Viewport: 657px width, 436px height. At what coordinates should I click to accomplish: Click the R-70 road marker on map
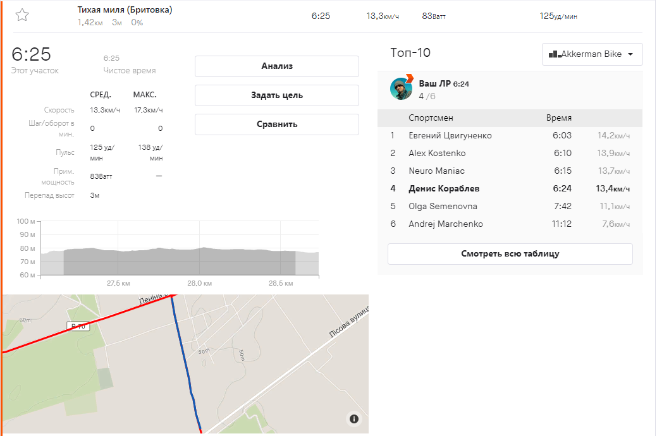79,326
